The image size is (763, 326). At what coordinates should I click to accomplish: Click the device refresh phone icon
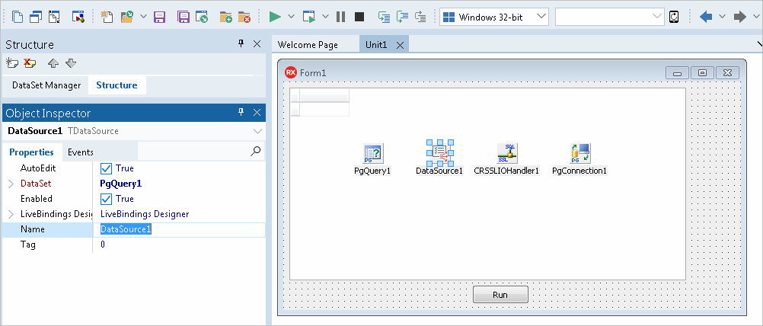(674, 17)
